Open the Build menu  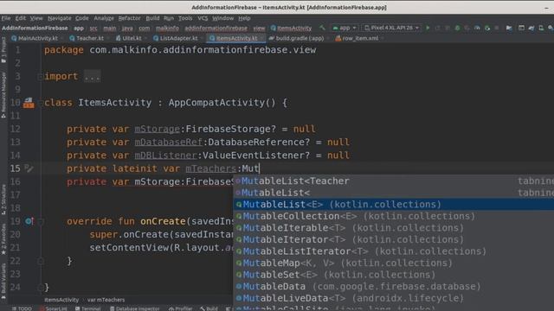click(152, 18)
